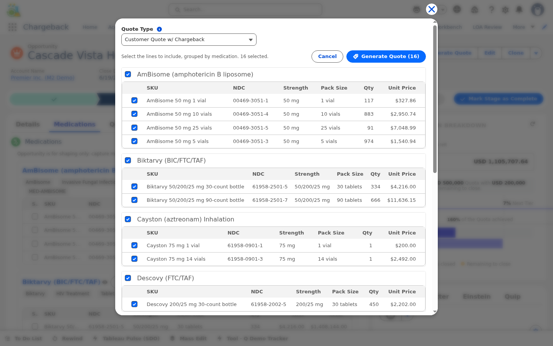Click the NDC value 00469-3051-1
Viewport: 553px width, 346px height.
251,101
